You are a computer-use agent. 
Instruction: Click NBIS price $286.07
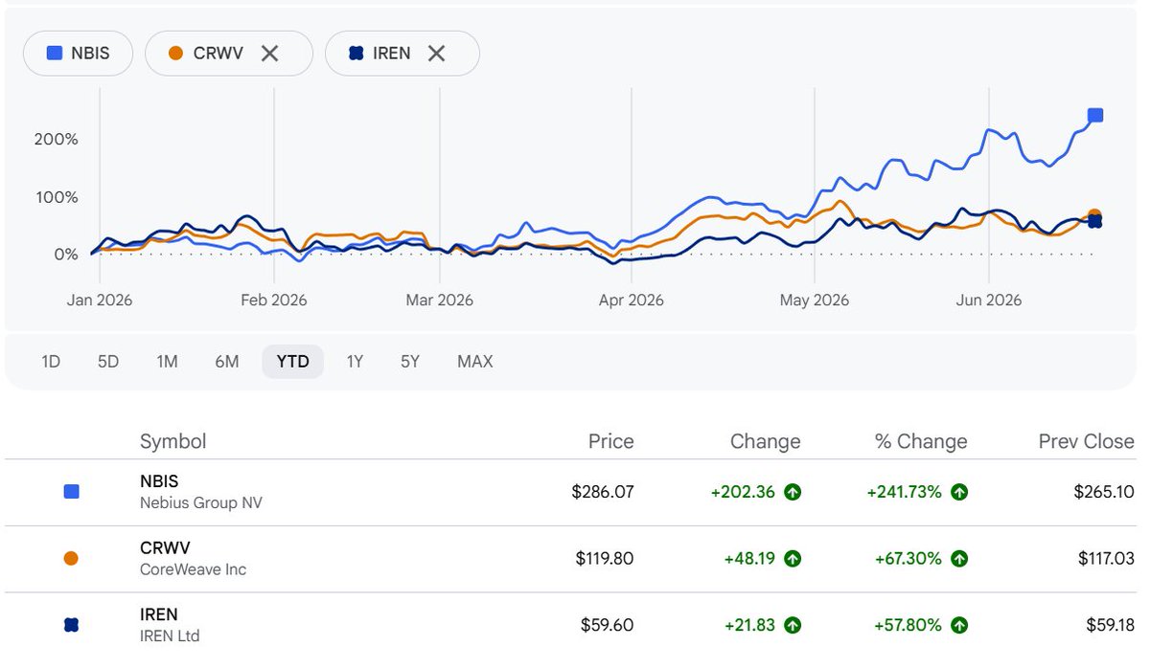tap(603, 492)
